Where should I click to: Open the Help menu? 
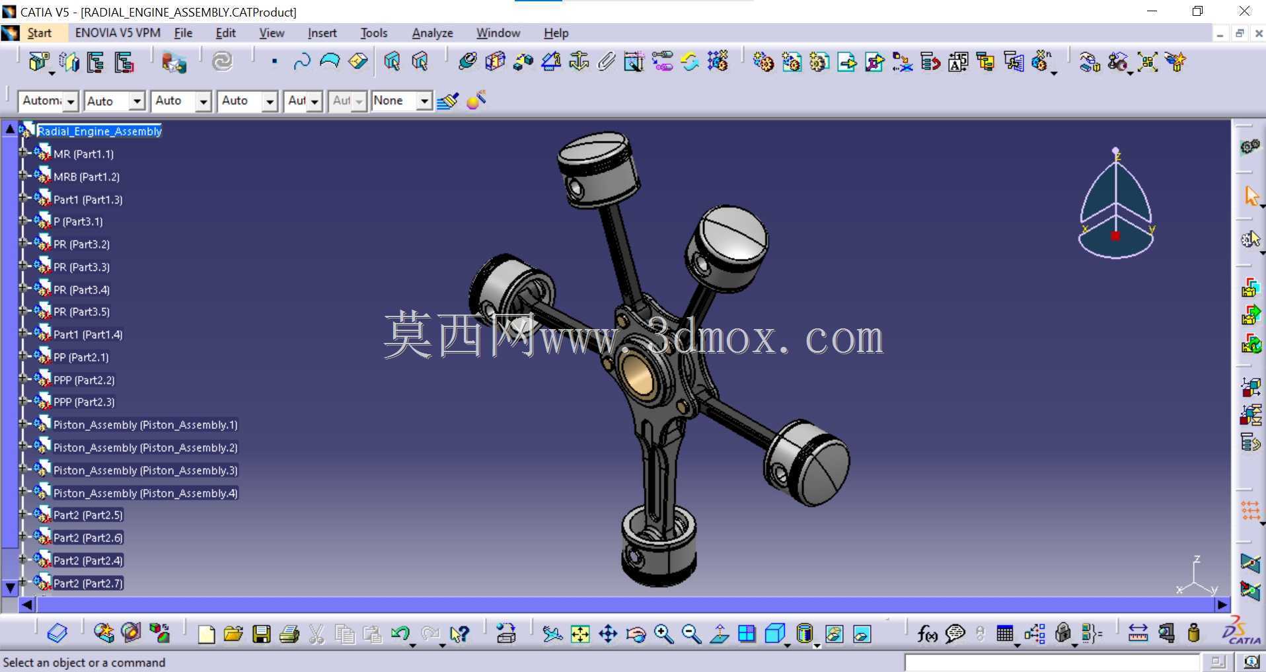click(556, 33)
